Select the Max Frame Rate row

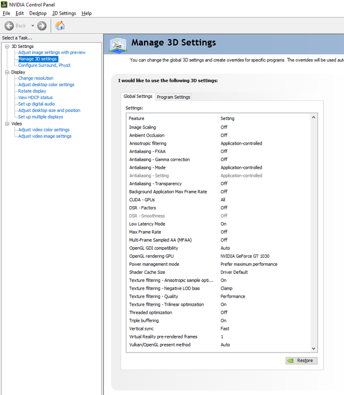click(x=218, y=232)
